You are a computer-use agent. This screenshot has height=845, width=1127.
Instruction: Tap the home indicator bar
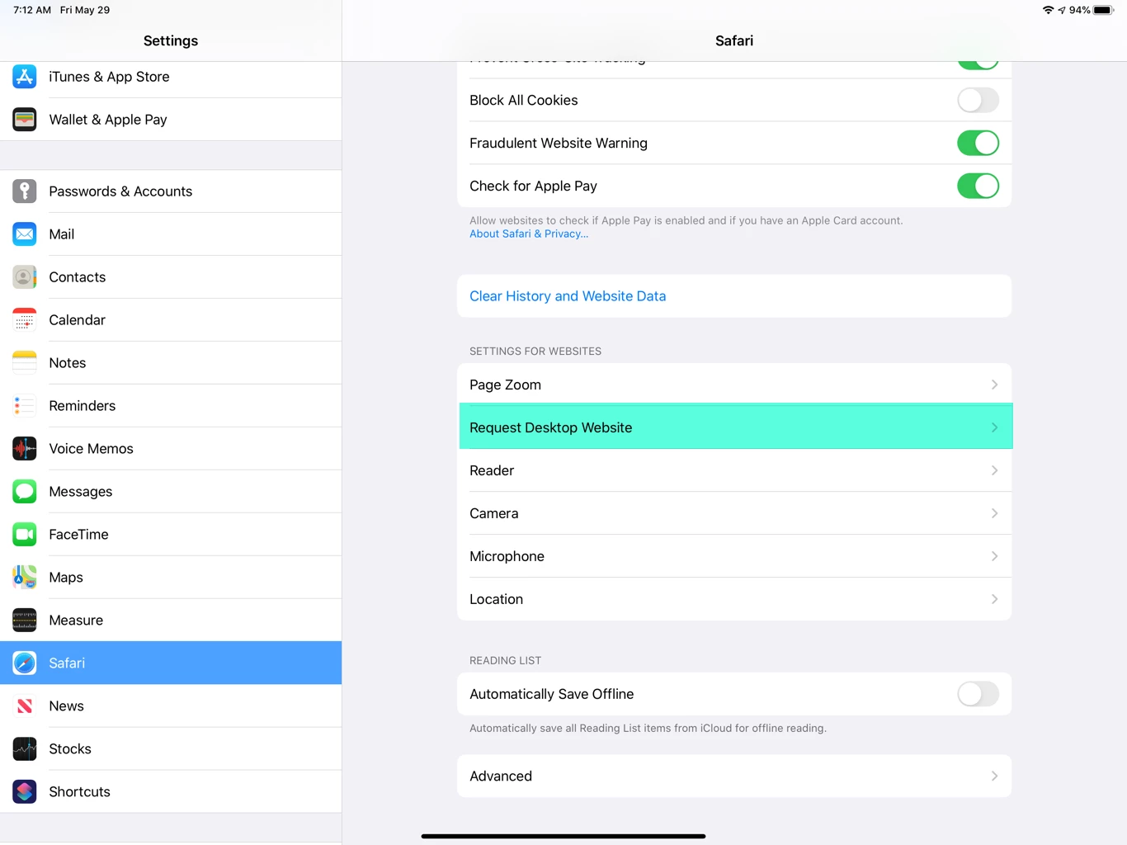click(563, 836)
